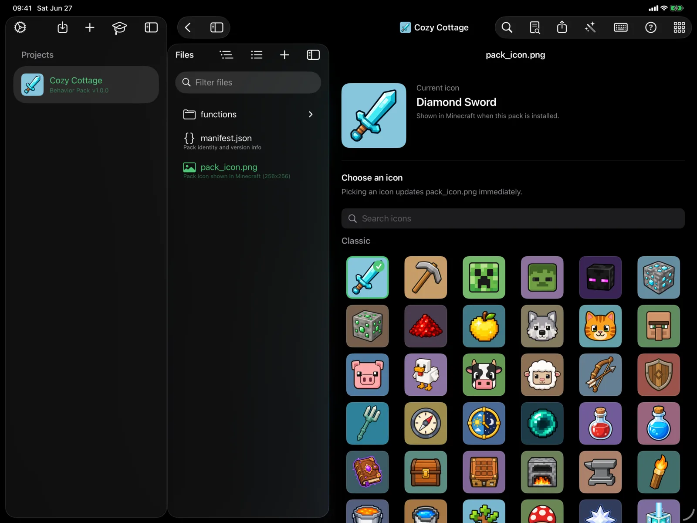Pick the chicken icon
Screen dimensions: 697x523
pos(426,375)
